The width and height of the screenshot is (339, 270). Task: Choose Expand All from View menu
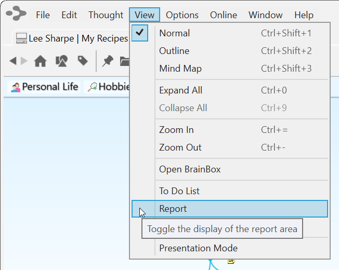click(x=180, y=90)
